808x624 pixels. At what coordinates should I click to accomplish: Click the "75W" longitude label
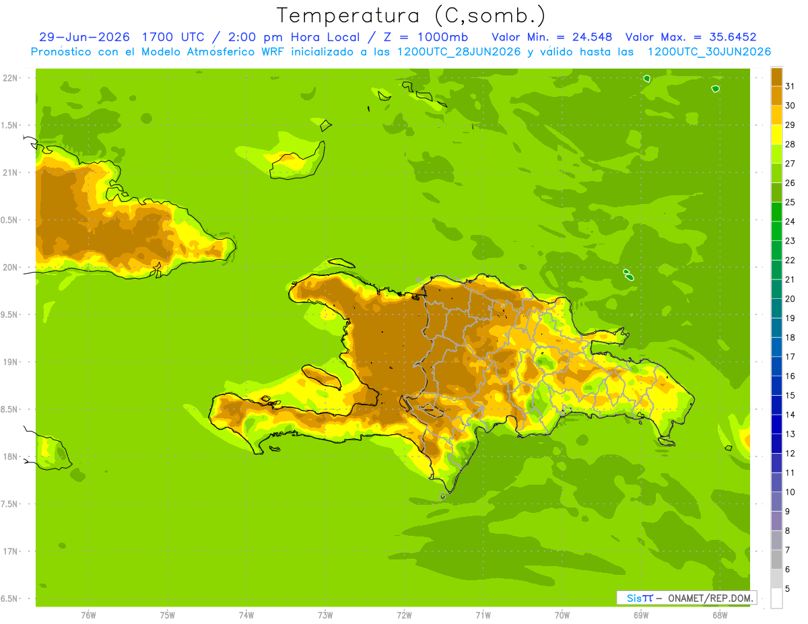(168, 615)
